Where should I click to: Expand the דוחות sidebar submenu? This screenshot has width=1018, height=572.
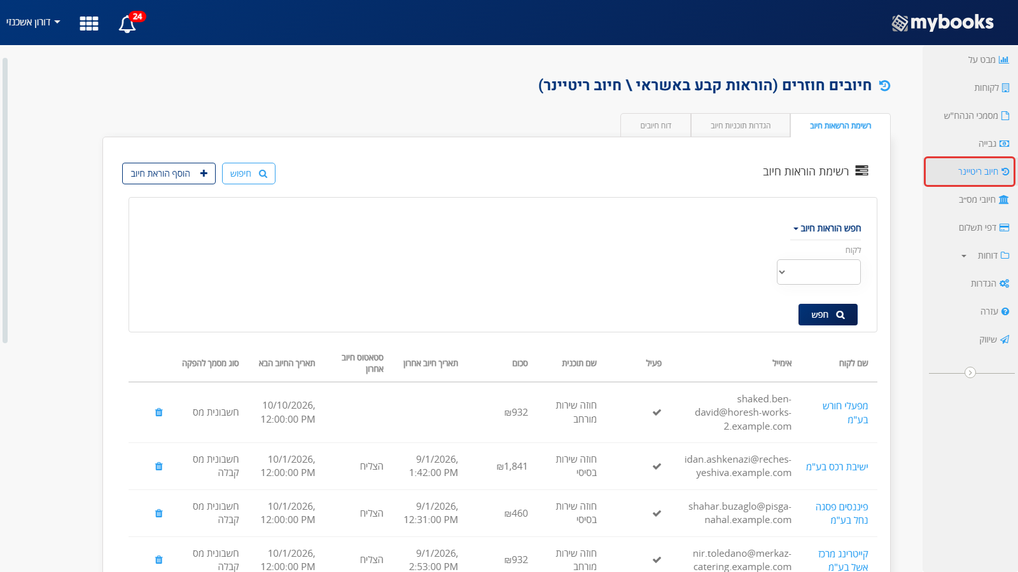tap(985, 255)
